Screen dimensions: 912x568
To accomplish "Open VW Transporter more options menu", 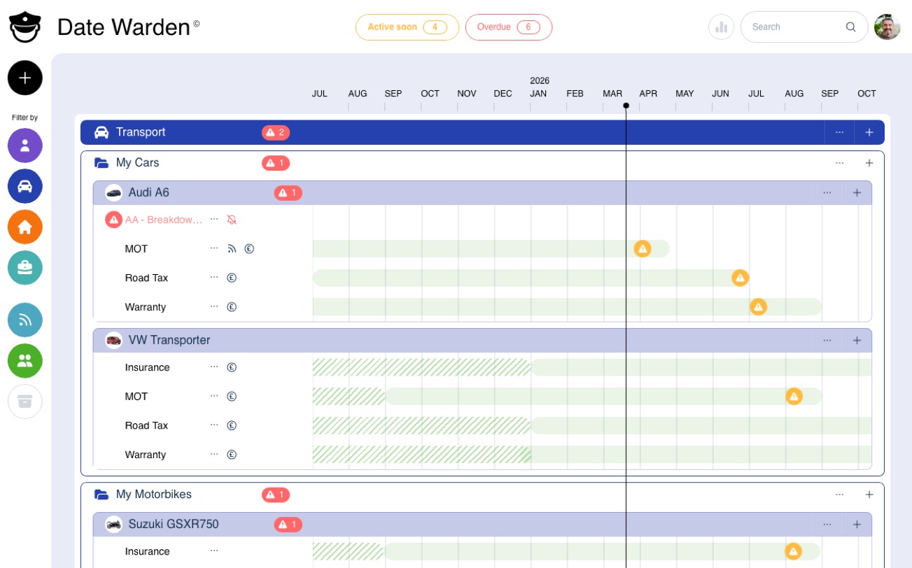I will (x=827, y=340).
